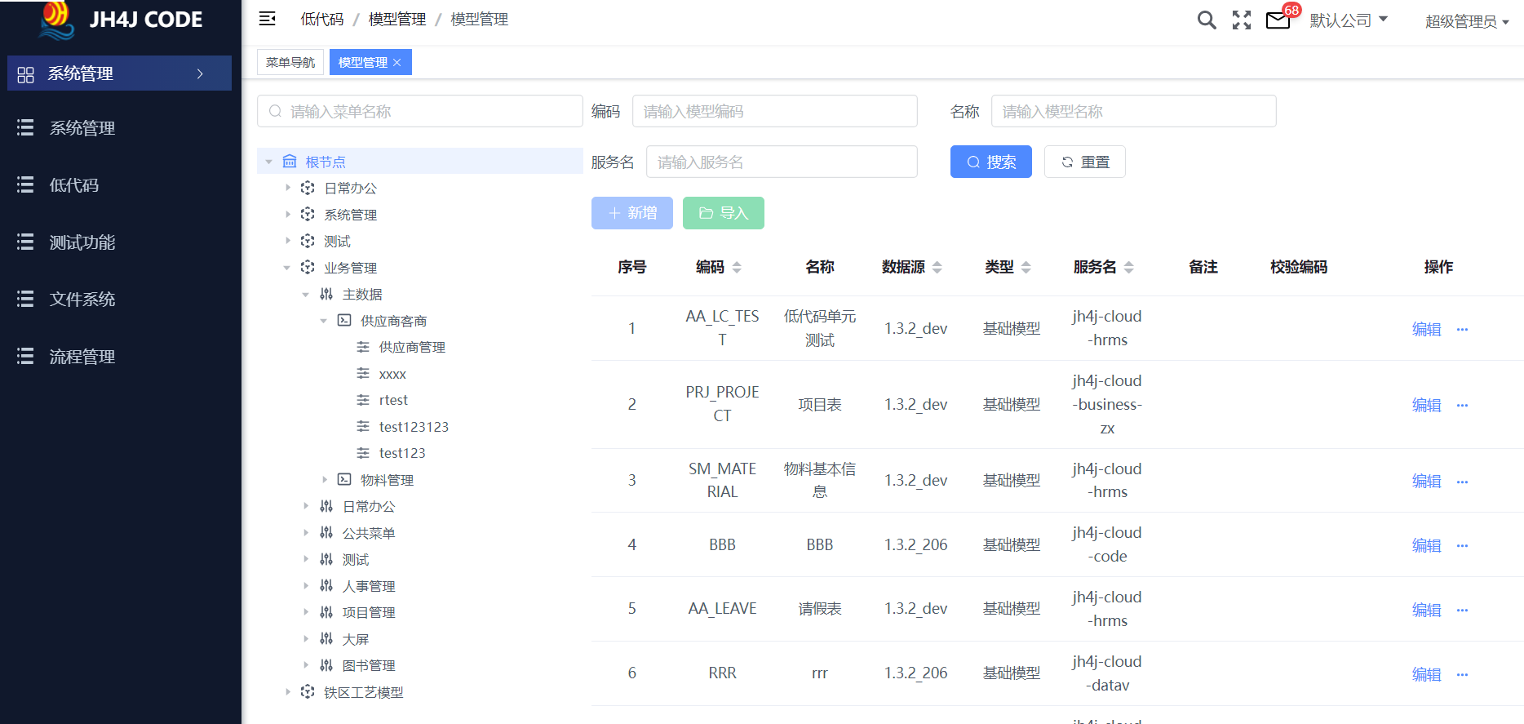
Task: Click the list icon next to 测试功能
Action: coord(25,242)
